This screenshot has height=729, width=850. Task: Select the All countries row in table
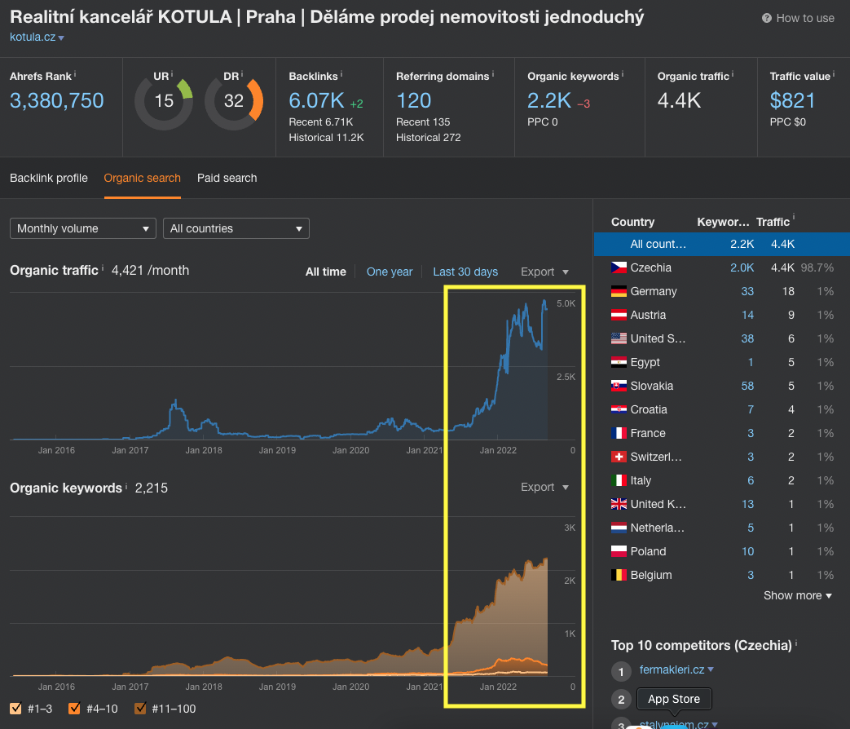pos(721,244)
